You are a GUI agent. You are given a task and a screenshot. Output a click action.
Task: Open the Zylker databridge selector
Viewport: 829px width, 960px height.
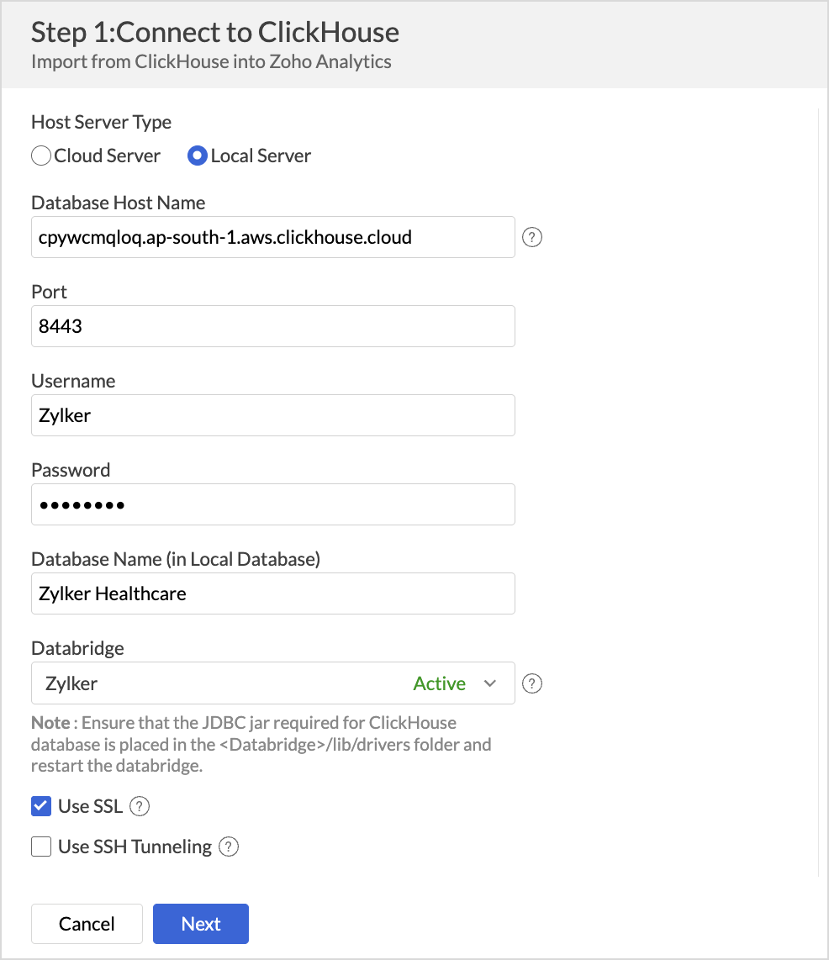tap(273, 683)
